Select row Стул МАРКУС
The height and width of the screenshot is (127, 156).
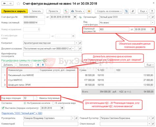[78, 80]
